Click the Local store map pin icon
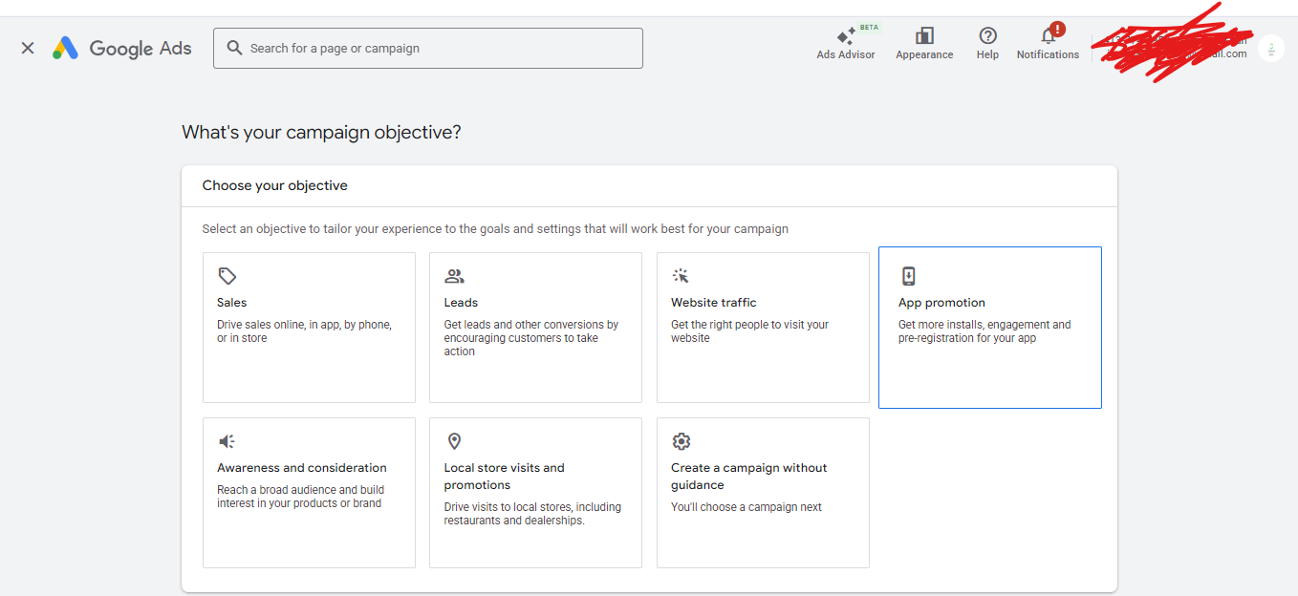 (454, 441)
